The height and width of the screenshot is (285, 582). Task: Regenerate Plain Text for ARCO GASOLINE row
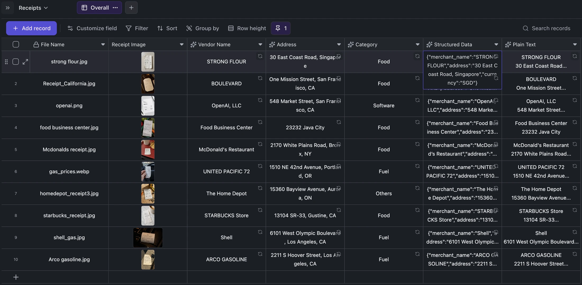click(x=575, y=254)
